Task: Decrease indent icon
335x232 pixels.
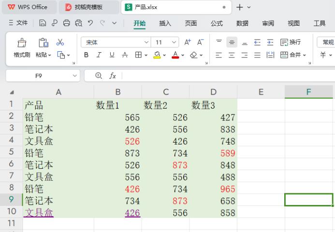Action: (257, 42)
